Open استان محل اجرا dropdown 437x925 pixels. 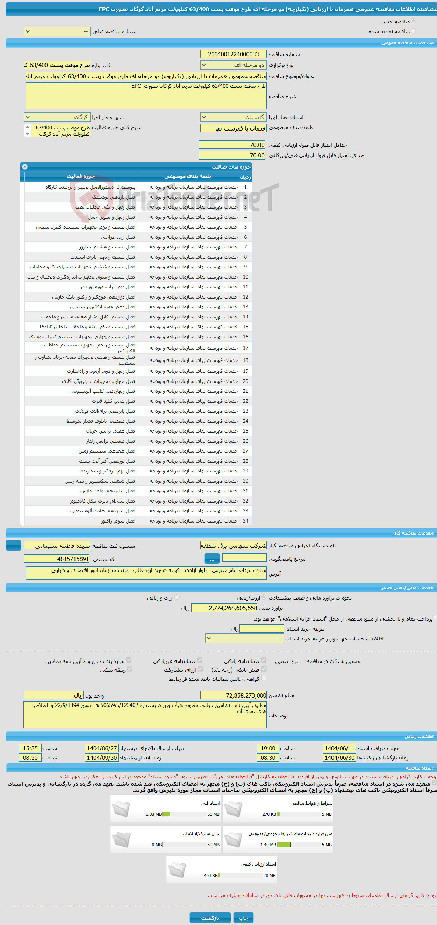233,118
